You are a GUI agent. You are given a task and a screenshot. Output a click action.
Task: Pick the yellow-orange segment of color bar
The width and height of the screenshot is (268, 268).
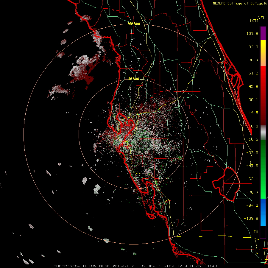pyautogui.click(x=263, y=53)
